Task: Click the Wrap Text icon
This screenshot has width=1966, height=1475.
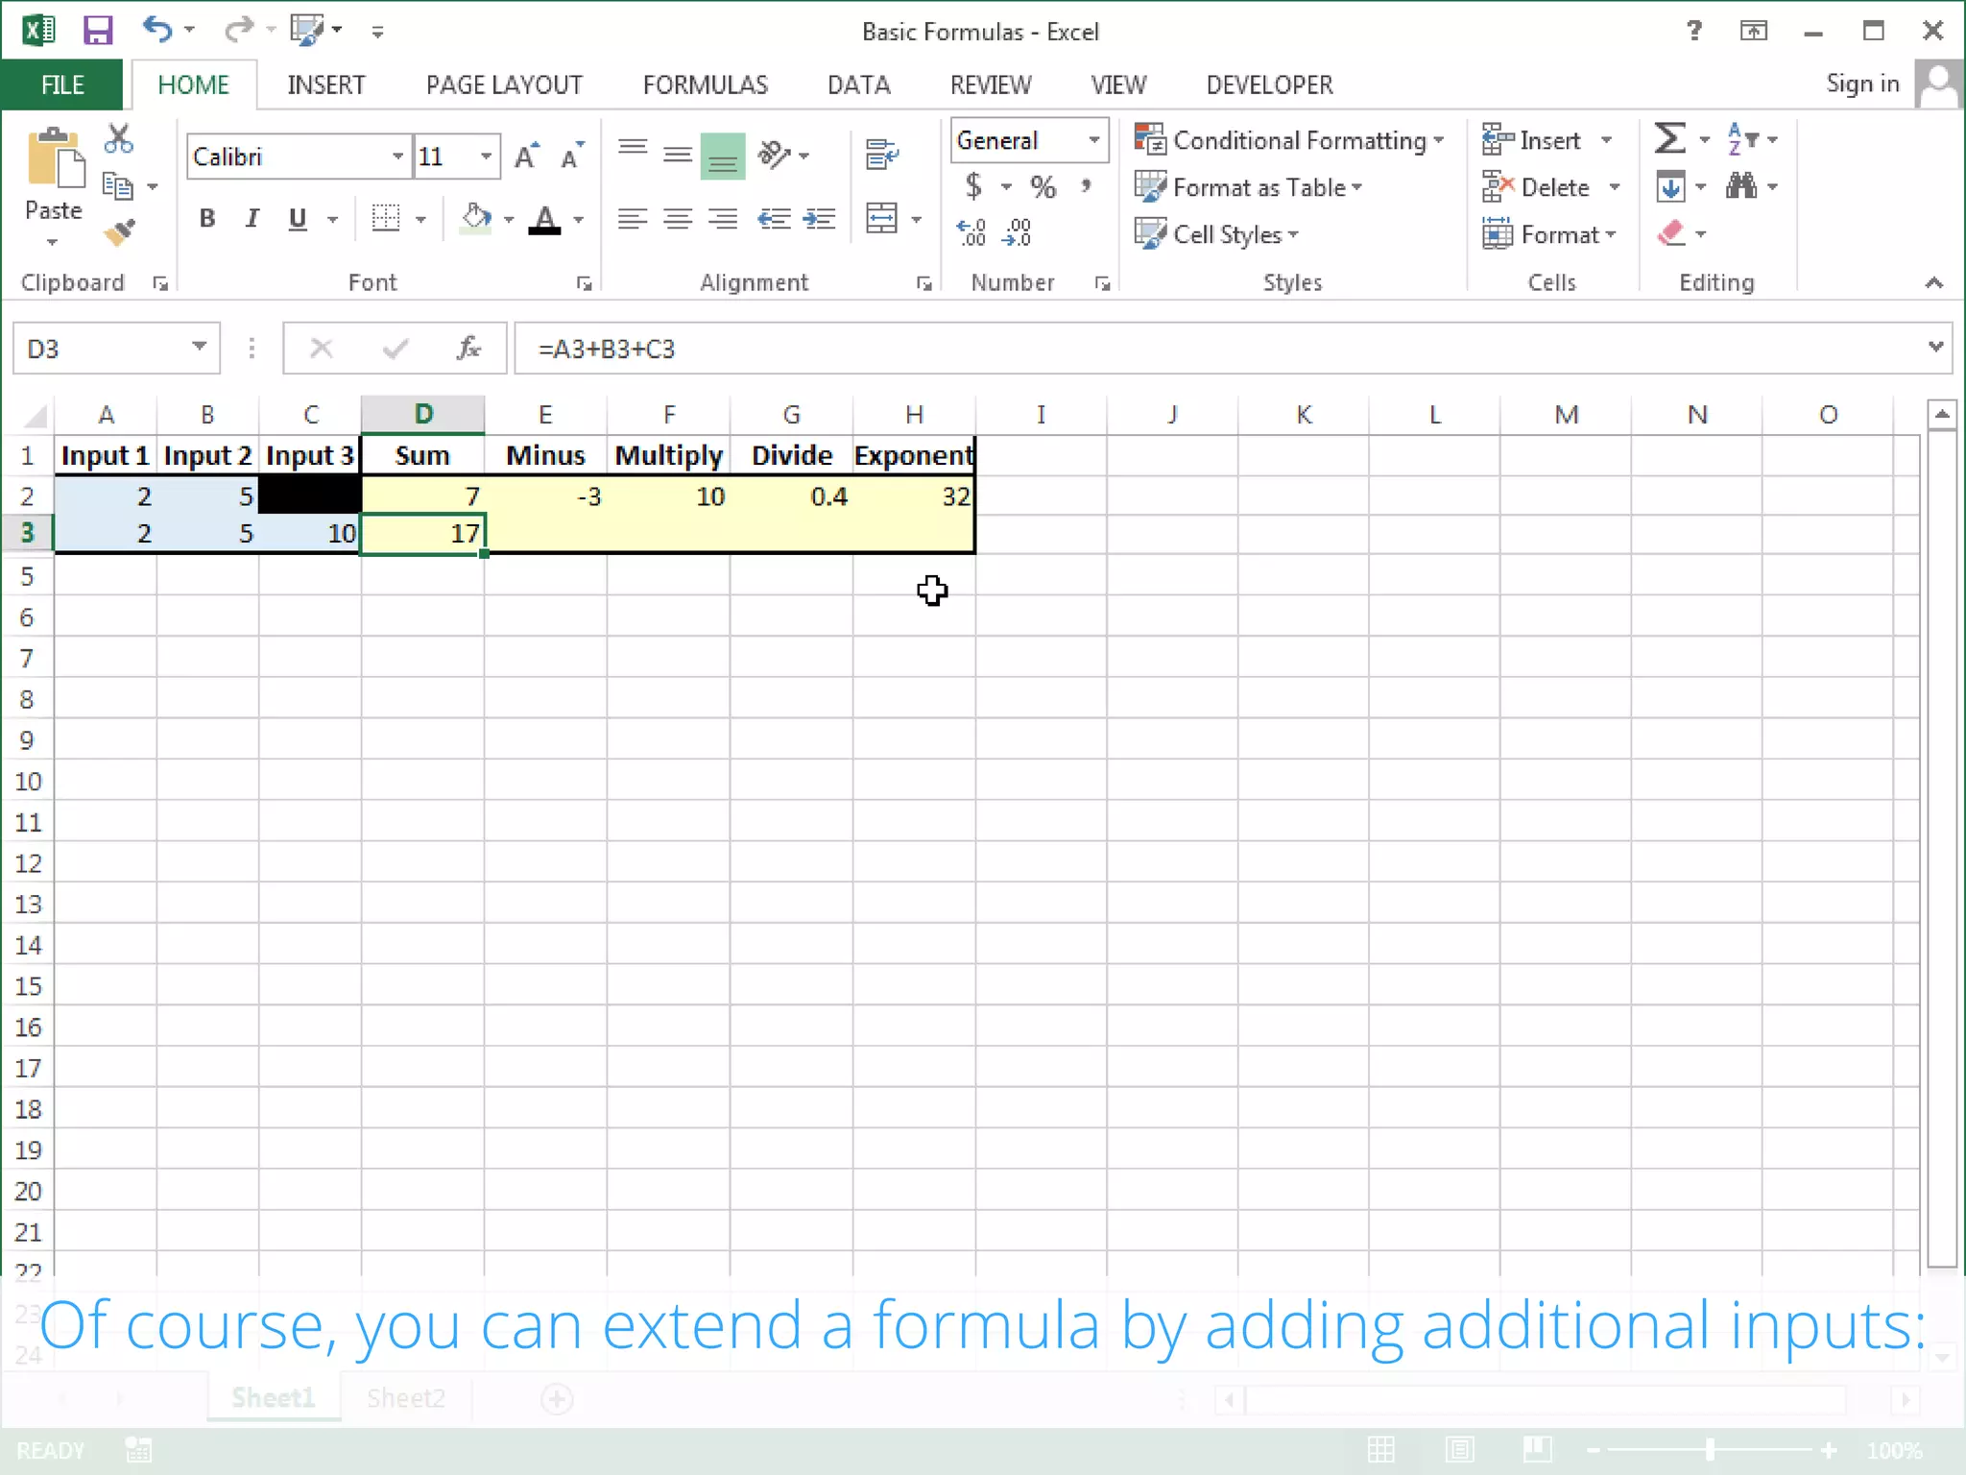Action: pos(880,154)
